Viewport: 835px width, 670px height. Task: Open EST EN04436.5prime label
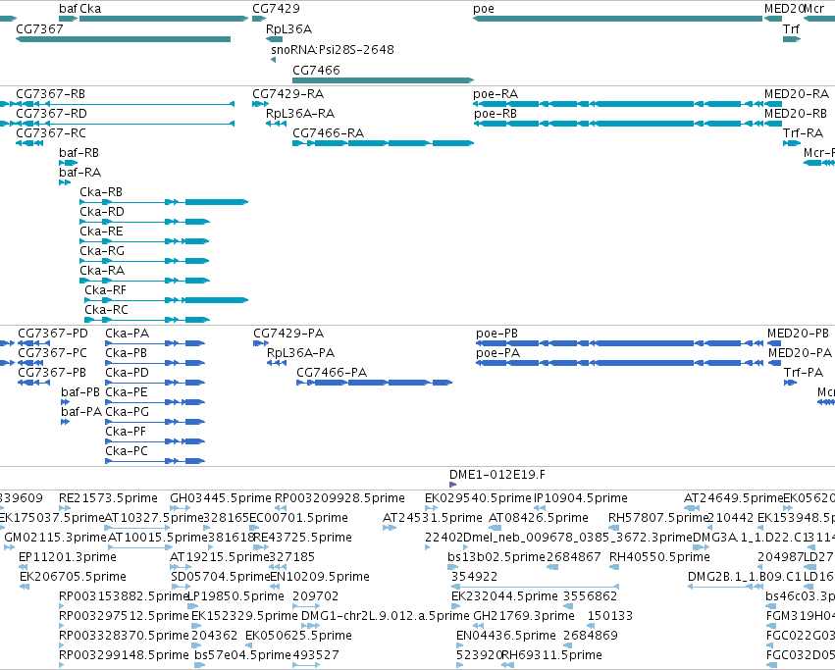click(x=506, y=636)
